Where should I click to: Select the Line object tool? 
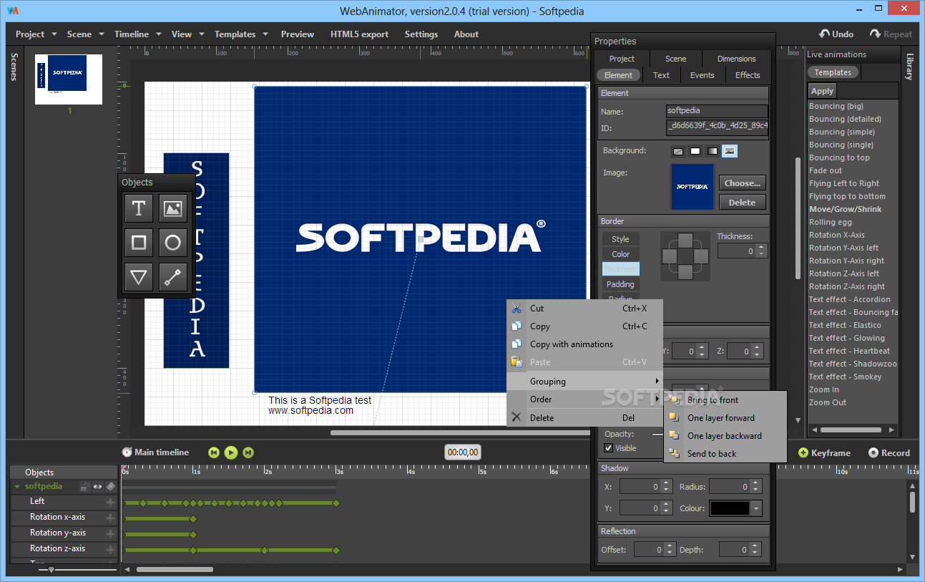click(172, 277)
